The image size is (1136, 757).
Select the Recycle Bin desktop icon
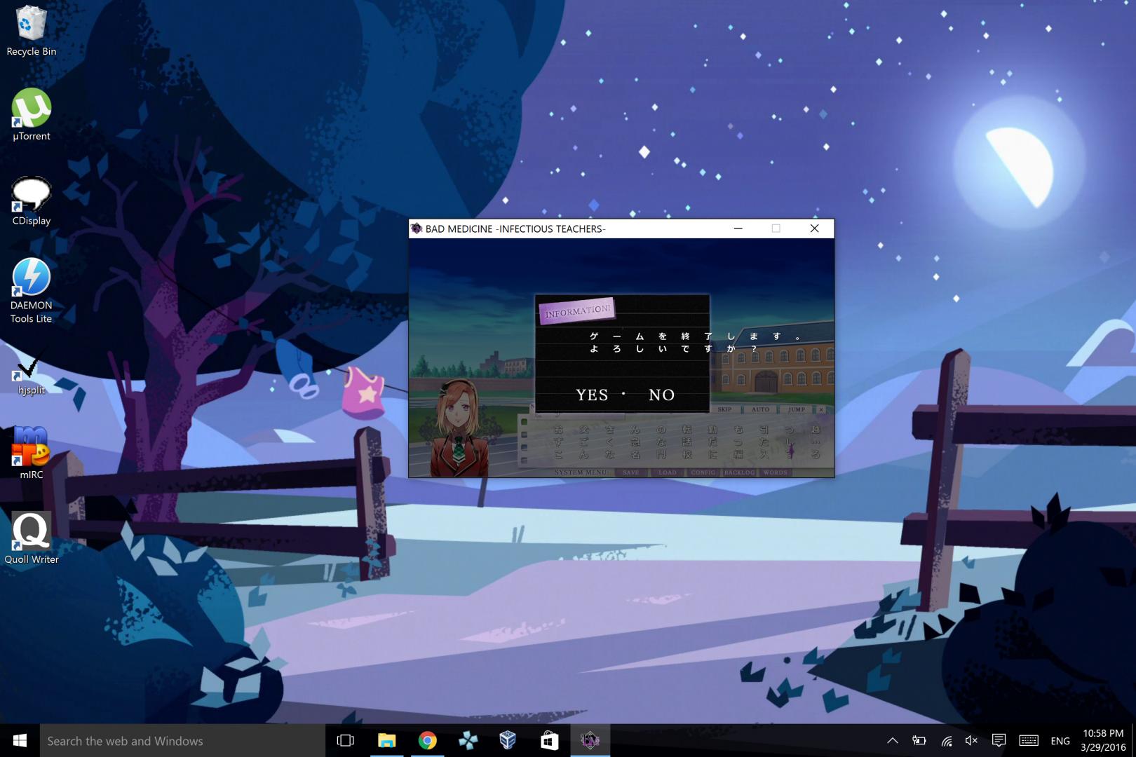click(31, 28)
